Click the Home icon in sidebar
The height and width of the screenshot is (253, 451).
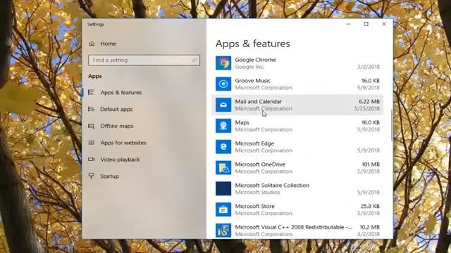coord(92,44)
